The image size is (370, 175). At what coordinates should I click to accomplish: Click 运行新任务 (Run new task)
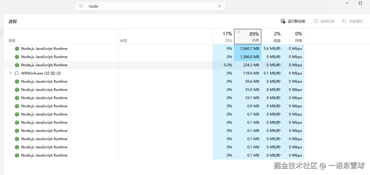293,21
